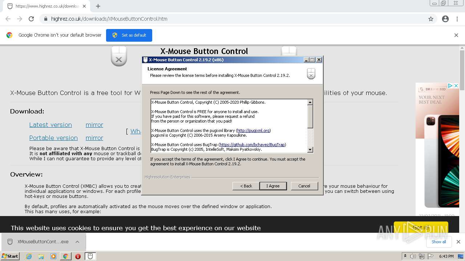Open the pugixml.org link
The height and width of the screenshot is (261, 465).
(x=254, y=130)
